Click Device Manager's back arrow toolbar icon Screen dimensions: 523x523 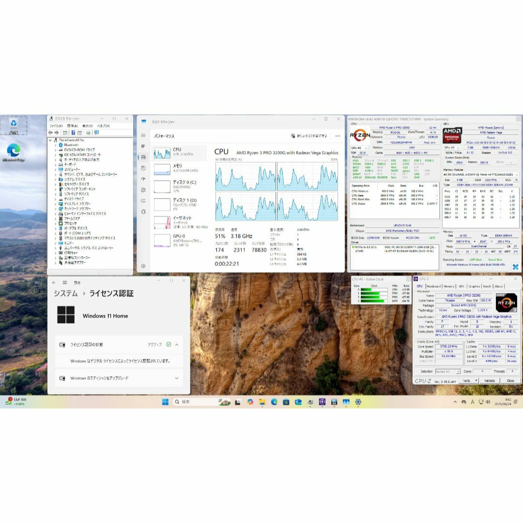[50, 133]
